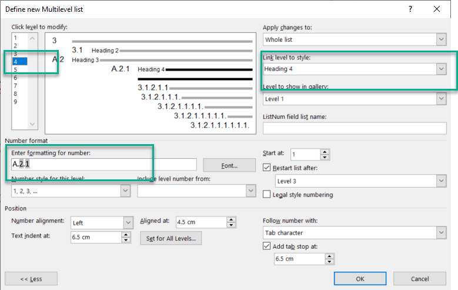Image resolution: width=458 pixels, height=290 pixels.
Task: Click the Add tab stop at 6.5 cm field
Action: [x=299, y=259]
